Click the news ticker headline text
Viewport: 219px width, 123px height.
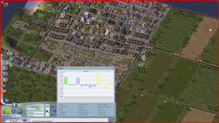(x=42, y=121)
